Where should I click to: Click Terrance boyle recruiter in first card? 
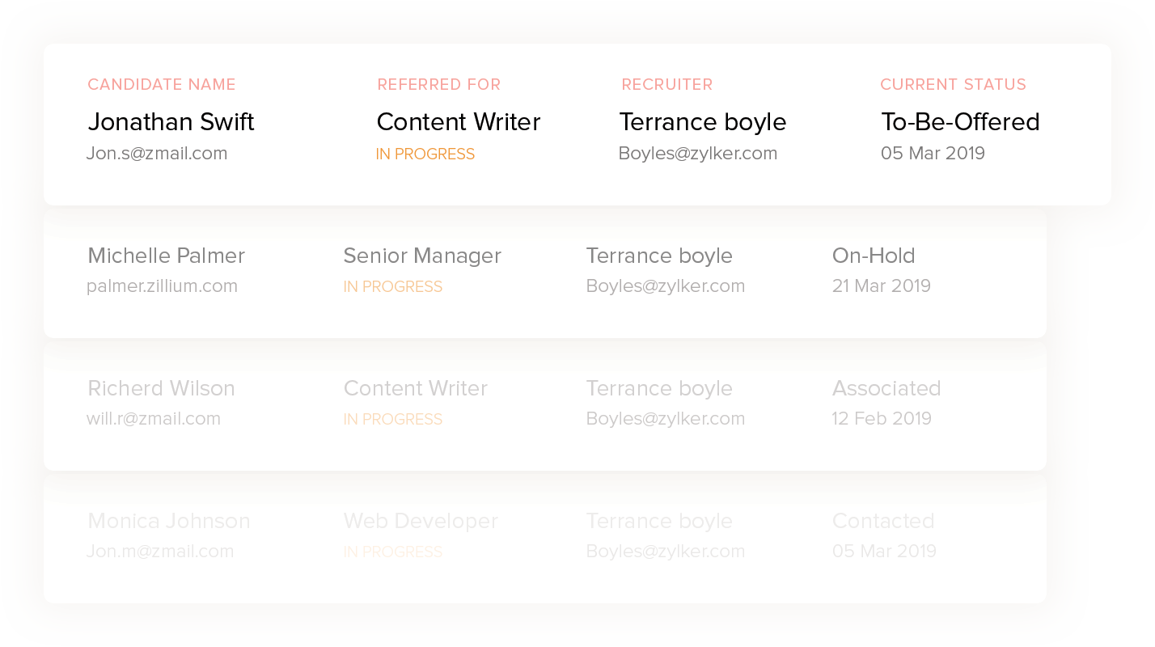tap(702, 122)
